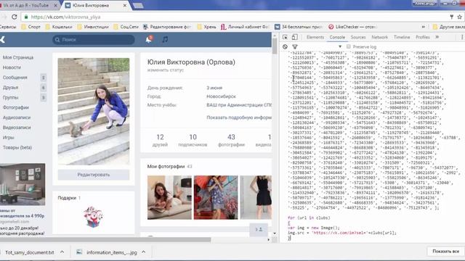Toggle the DevTools device mode icon
Image resolution: width=465 pixels, height=261 pixels.
coord(295,37)
